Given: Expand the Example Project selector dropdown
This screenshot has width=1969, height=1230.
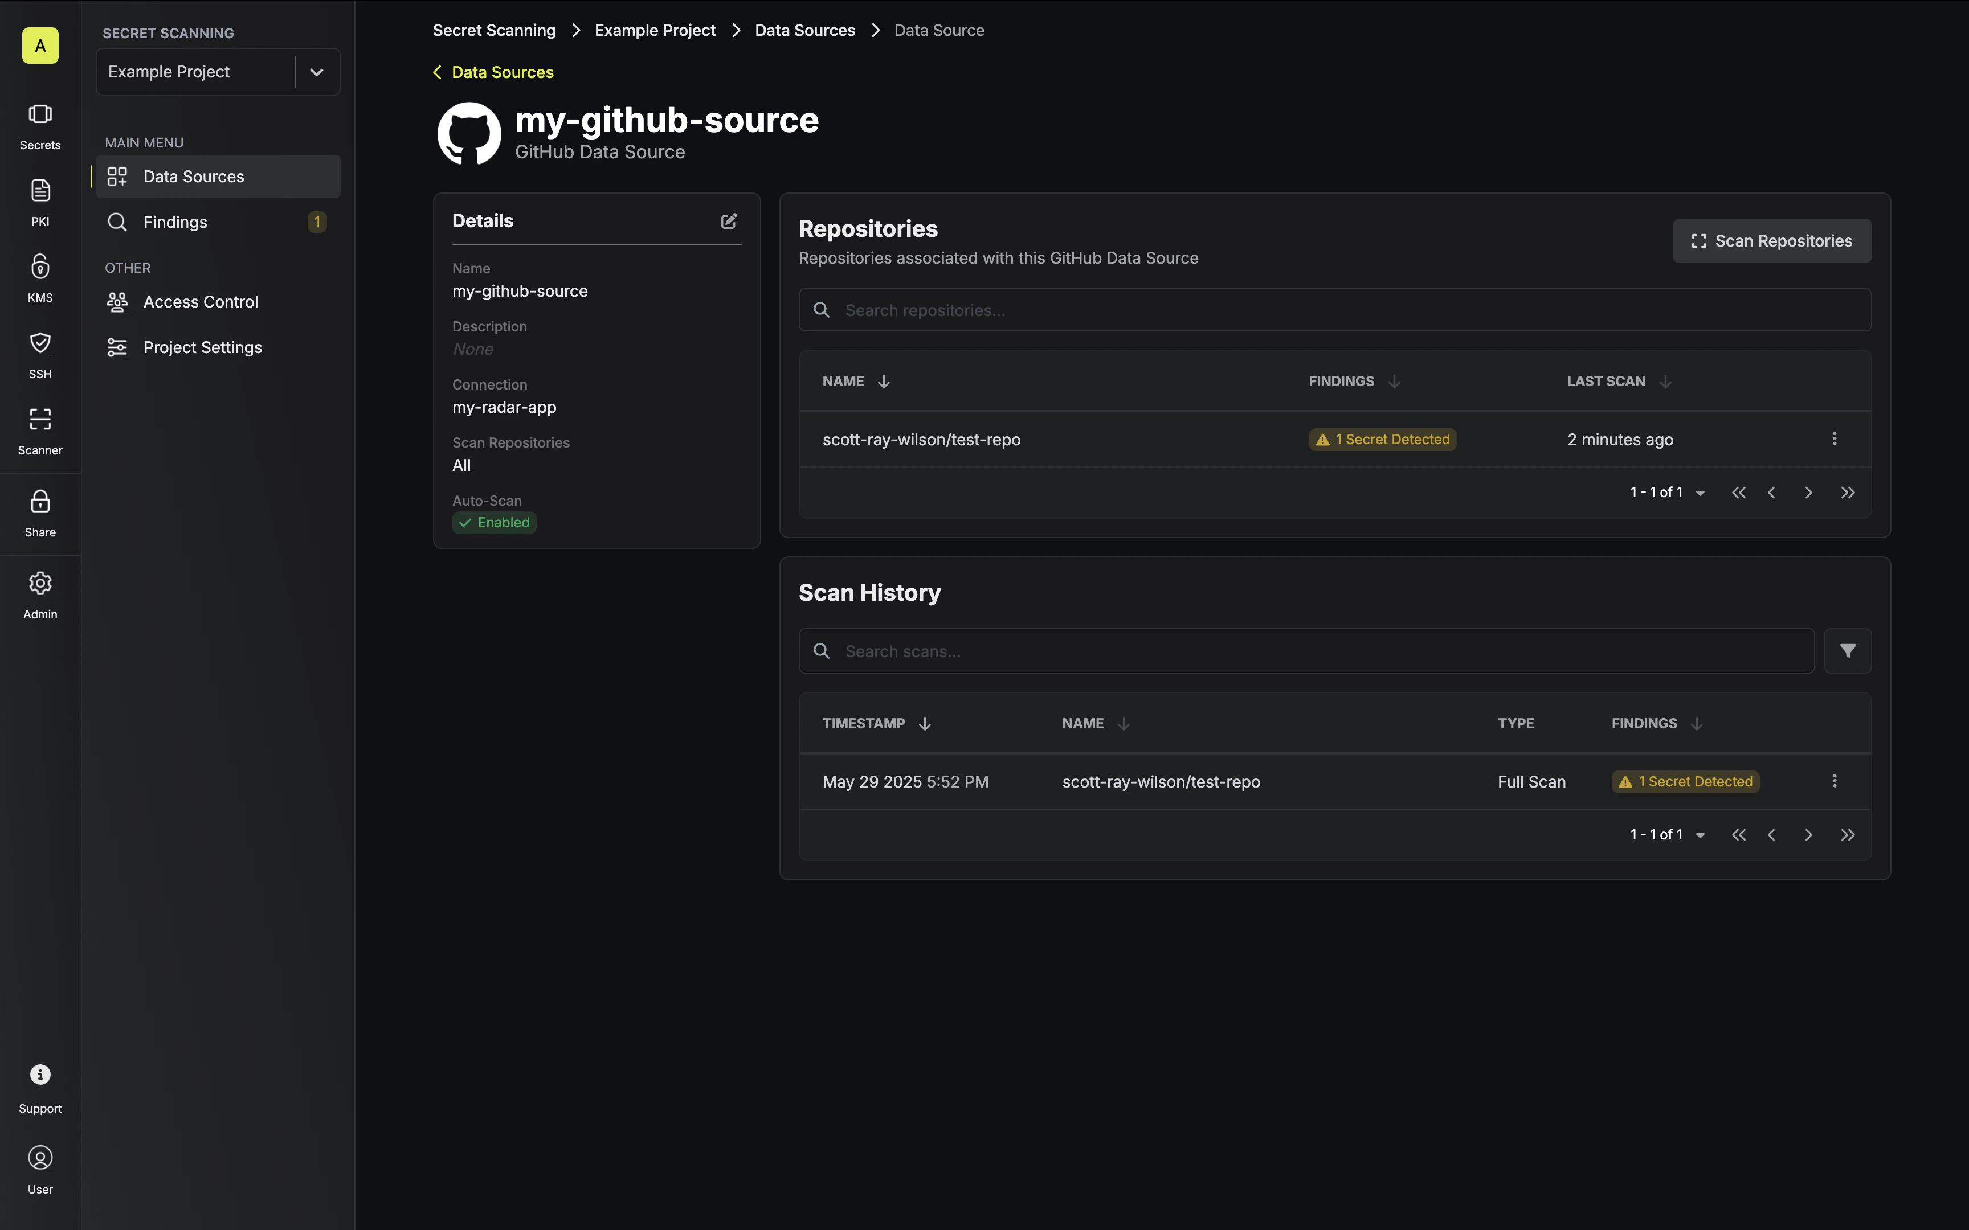Looking at the screenshot, I should (x=317, y=72).
